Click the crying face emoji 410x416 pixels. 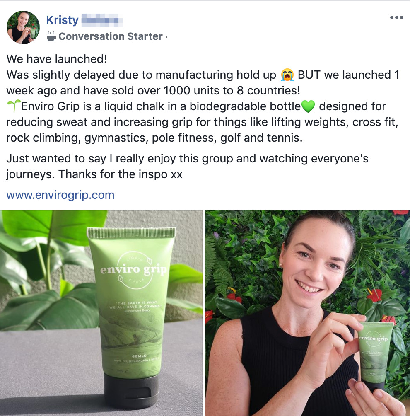click(x=287, y=75)
